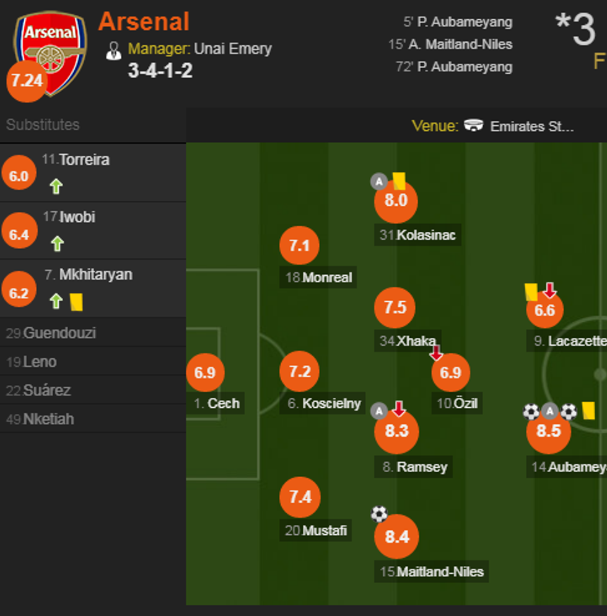
Task: Open manager Unai Emery's profile
Action: tap(232, 49)
